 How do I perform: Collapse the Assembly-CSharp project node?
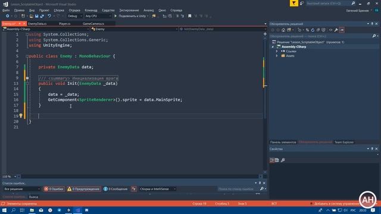coord(273,46)
